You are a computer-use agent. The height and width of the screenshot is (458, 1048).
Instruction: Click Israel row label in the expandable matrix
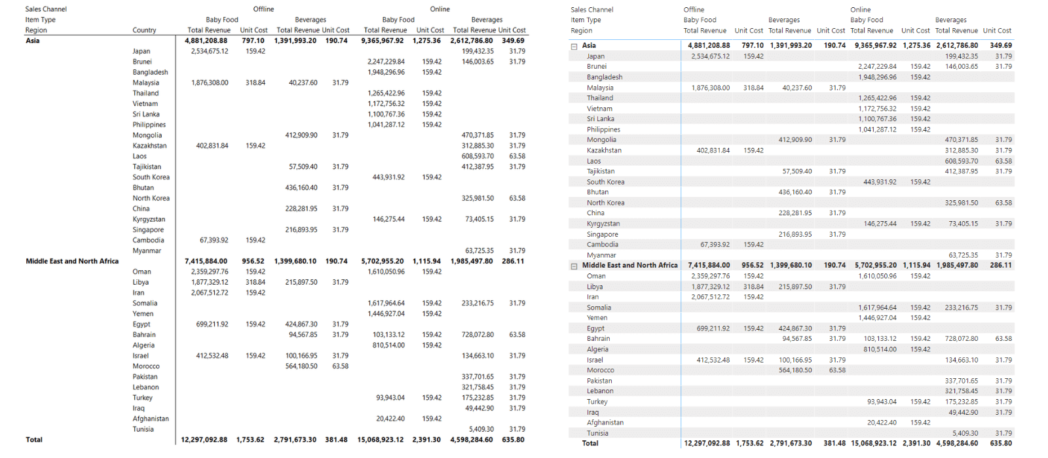pos(595,360)
